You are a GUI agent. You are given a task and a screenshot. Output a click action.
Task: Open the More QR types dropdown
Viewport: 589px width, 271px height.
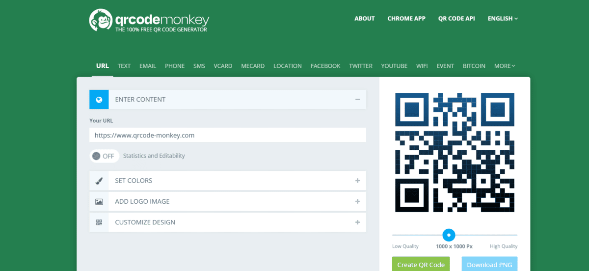(x=505, y=66)
